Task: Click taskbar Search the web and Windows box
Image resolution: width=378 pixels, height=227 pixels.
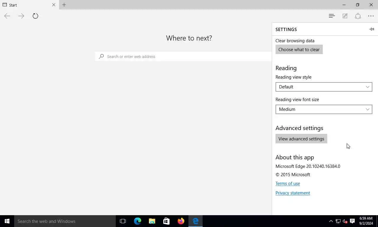Action: coord(65,221)
